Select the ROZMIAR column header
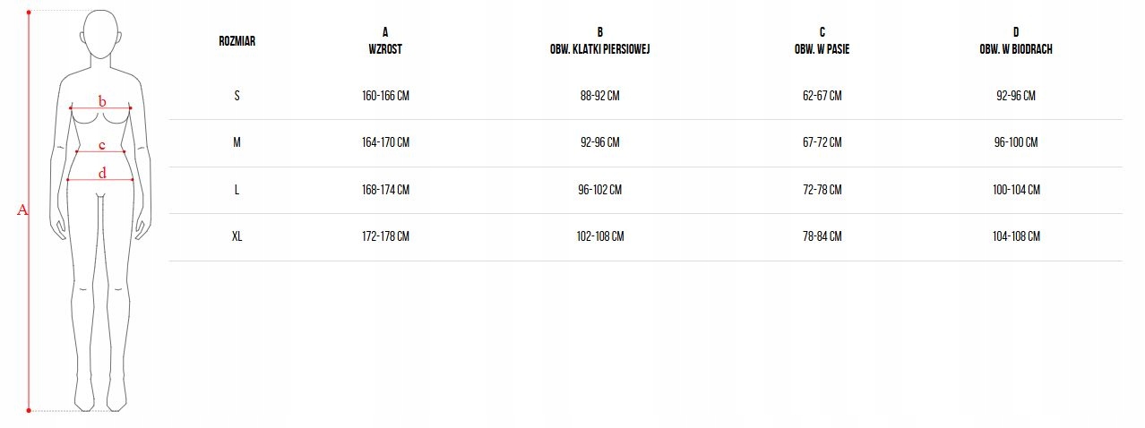The image size is (1145, 428). point(237,40)
